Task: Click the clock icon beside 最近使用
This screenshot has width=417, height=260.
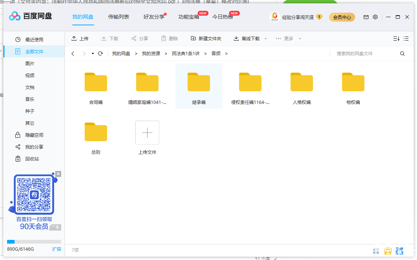Action: 18,39
